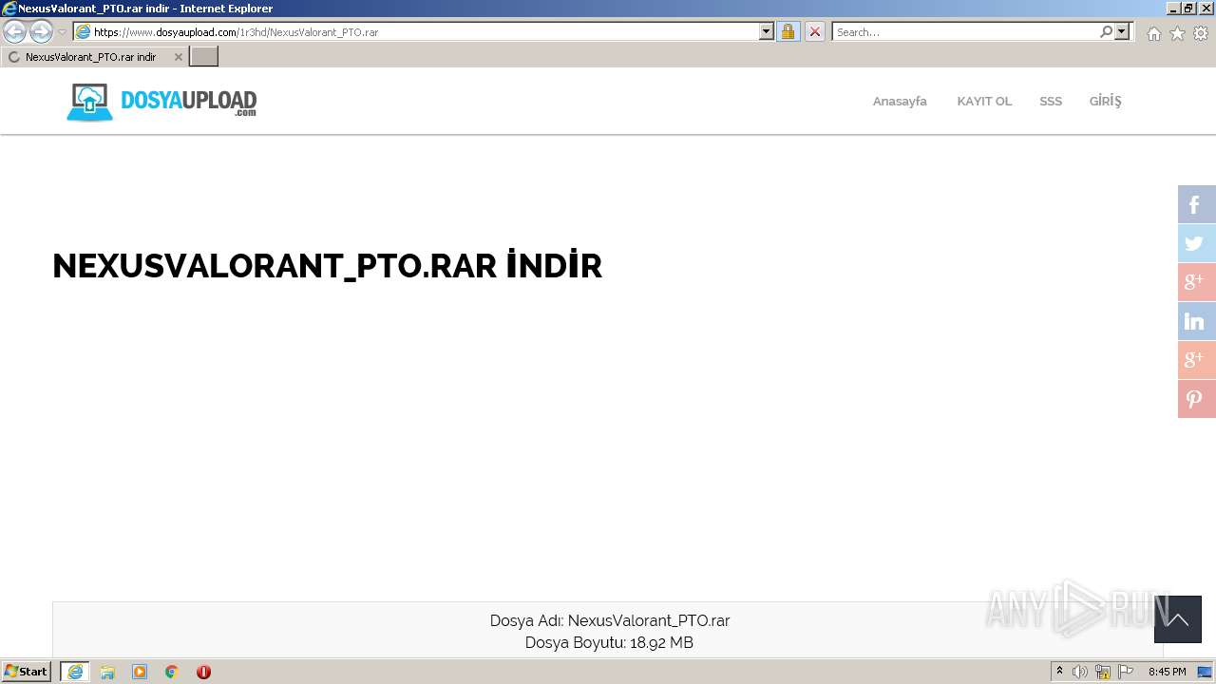This screenshot has height=684, width=1216.
Task: Stop loading with the red X button
Action: [814, 32]
